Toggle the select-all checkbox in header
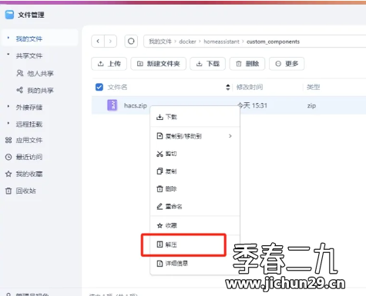The image size is (366, 296). pos(99,87)
